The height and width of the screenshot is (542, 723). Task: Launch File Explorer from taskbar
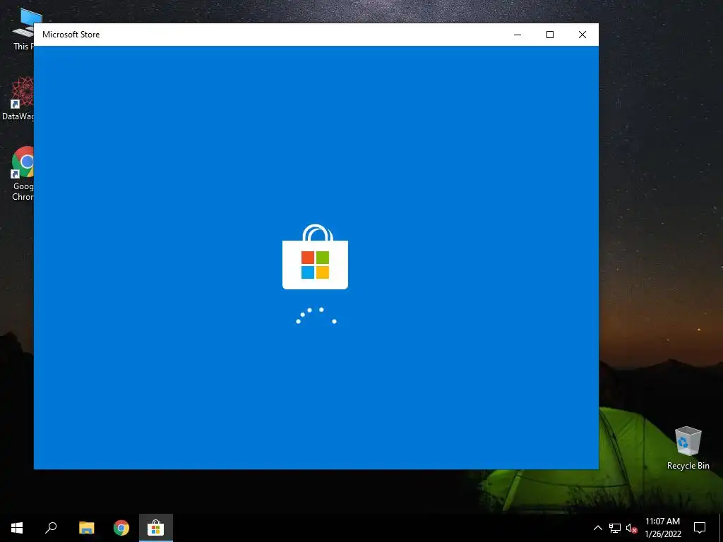pyautogui.click(x=86, y=528)
